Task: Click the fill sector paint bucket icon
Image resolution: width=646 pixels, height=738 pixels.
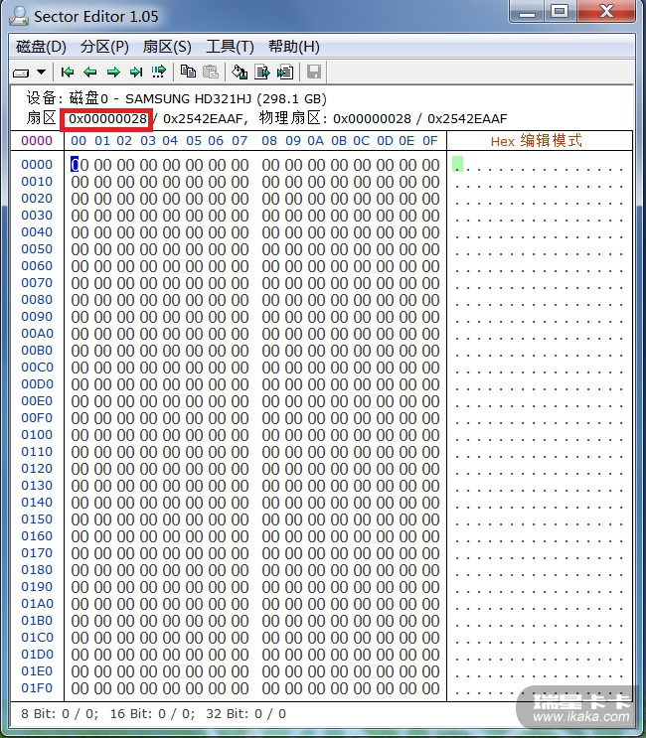Action: [240, 72]
